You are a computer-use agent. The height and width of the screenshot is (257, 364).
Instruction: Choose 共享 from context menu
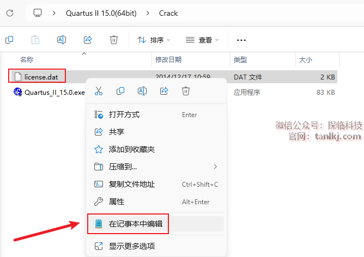coord(156,132)
